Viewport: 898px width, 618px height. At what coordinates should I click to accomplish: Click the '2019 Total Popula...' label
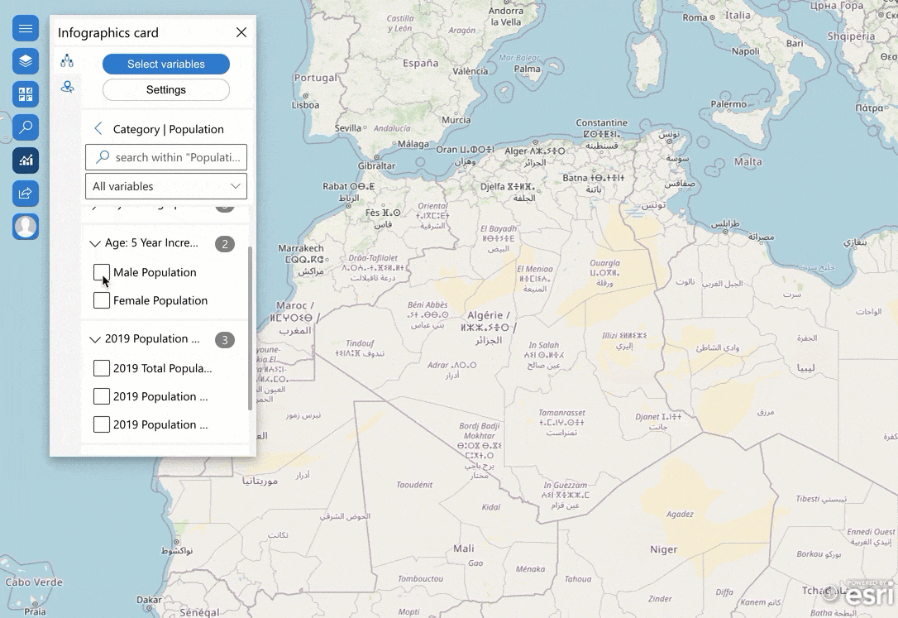click(x=163, y=368)
